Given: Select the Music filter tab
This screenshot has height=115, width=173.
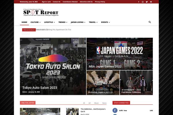Looking at the screenshot, I should tap(96, 103).
